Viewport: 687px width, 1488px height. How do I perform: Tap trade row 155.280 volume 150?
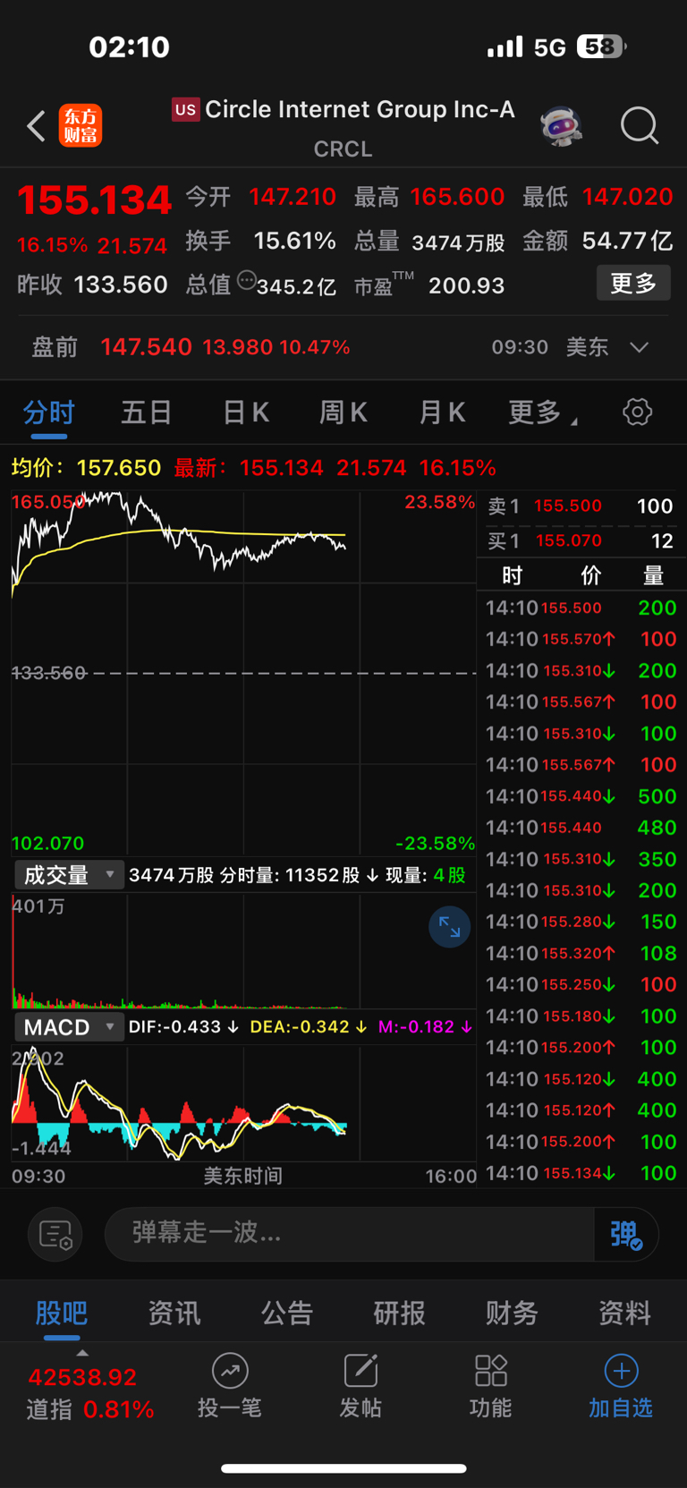(x=581, y=922)
